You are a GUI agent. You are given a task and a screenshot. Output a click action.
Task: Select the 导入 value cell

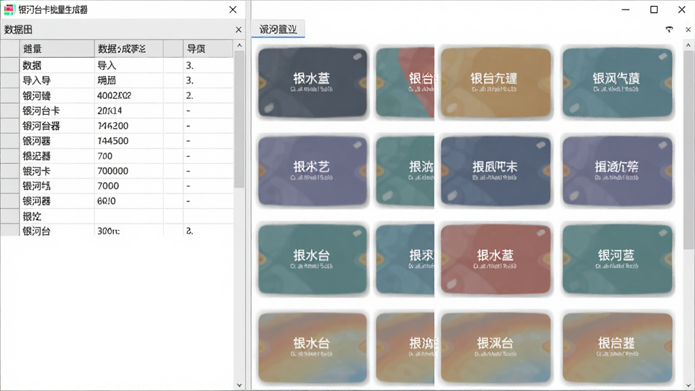point(128,66)
